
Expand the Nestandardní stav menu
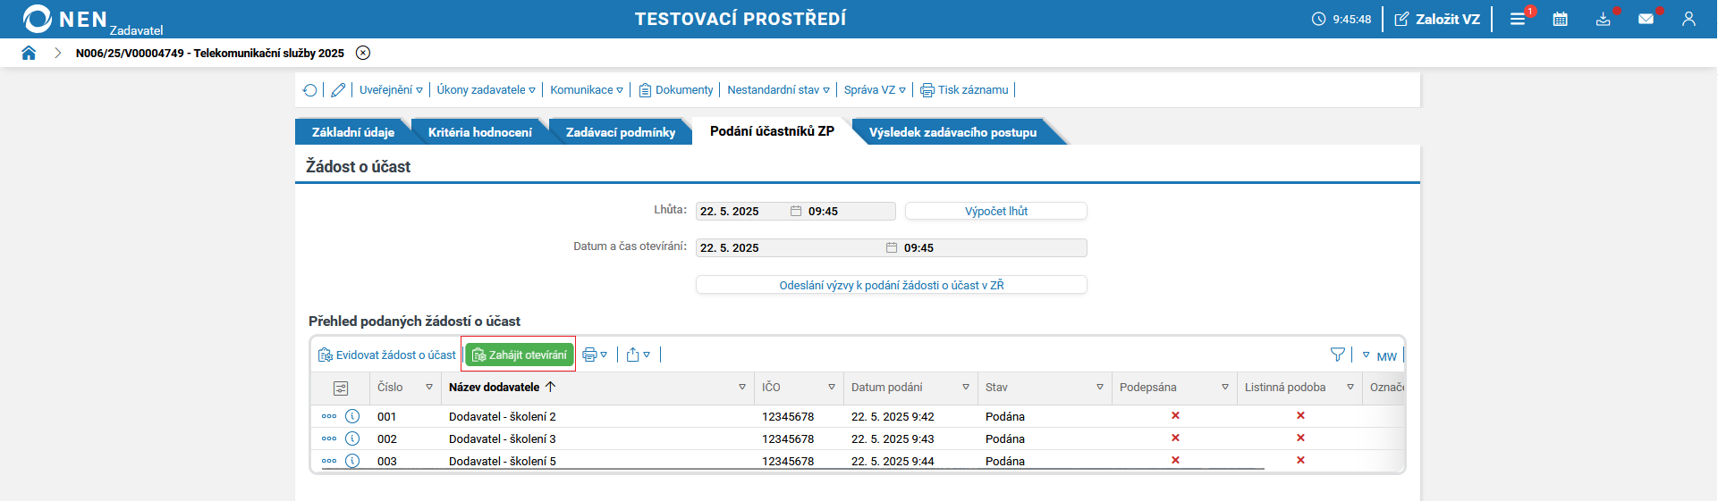point(778,90)
